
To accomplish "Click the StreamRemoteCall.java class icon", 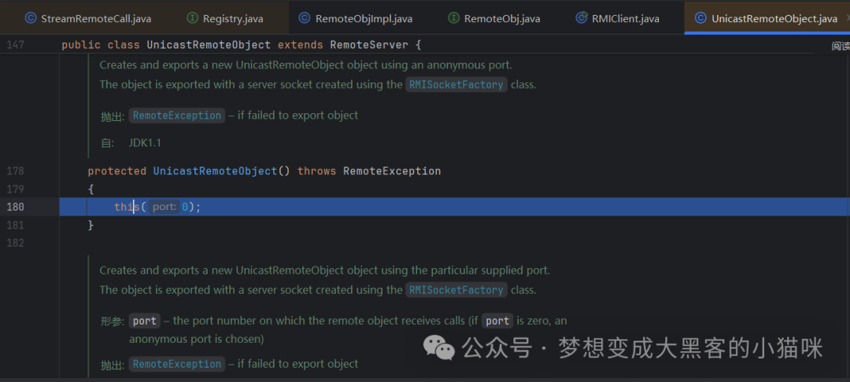I will [x=31, y=18].
